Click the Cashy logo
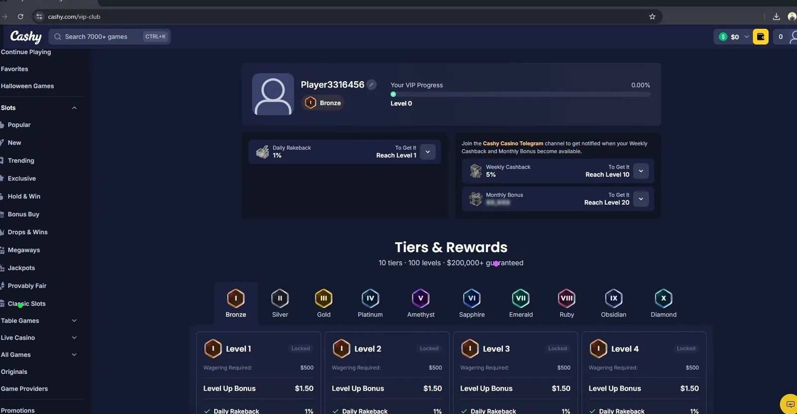 (26, 36)
